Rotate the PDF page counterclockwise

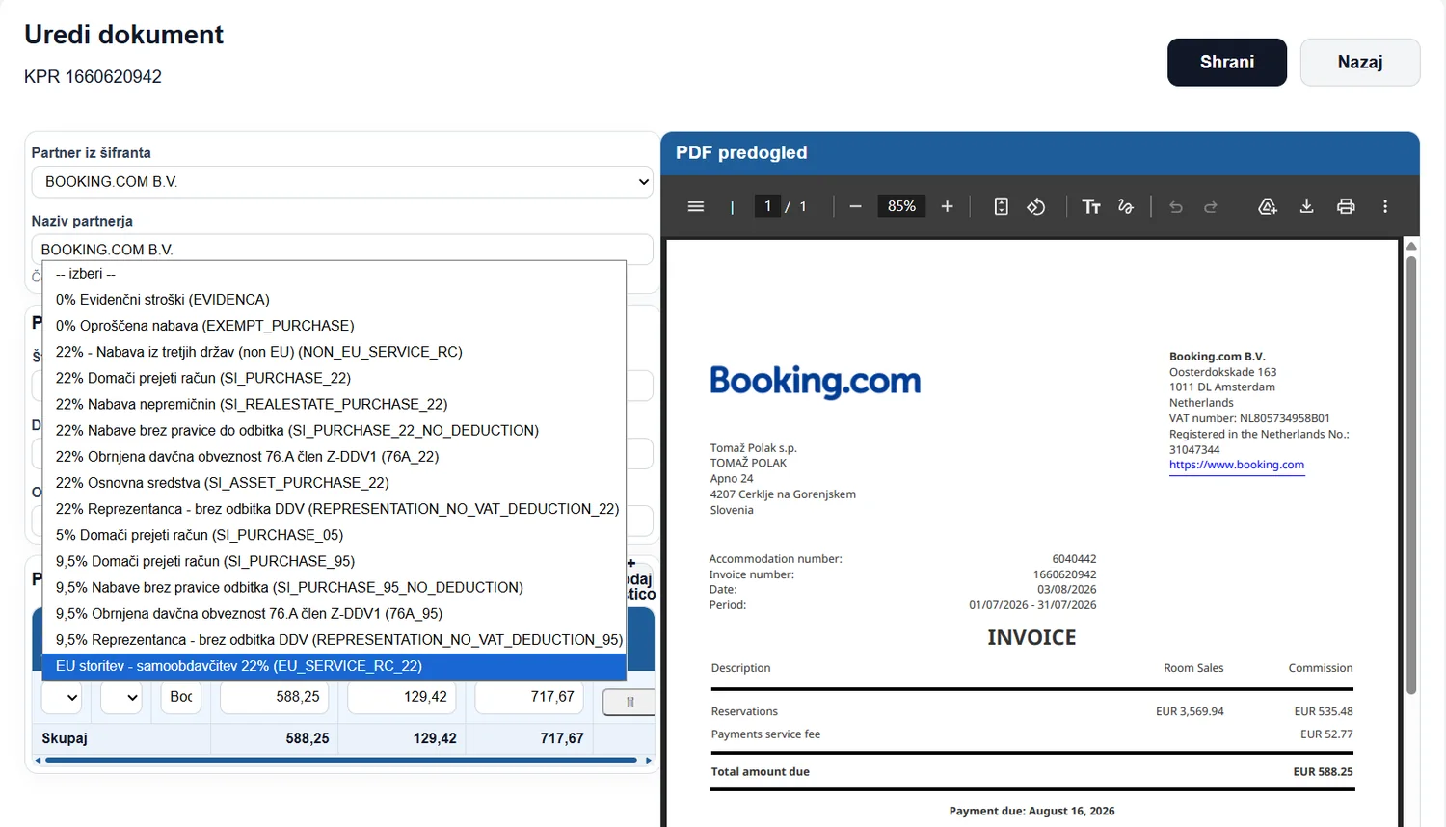pos(1036,206)
